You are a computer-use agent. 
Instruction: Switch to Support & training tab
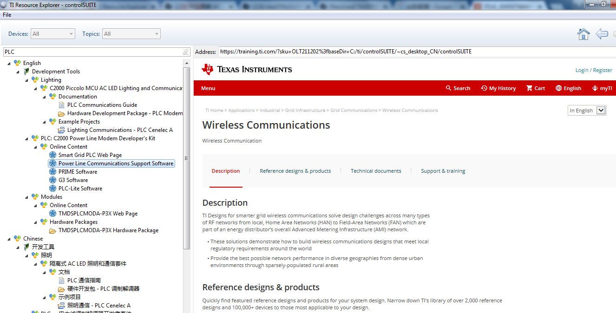tap(443, 171)
